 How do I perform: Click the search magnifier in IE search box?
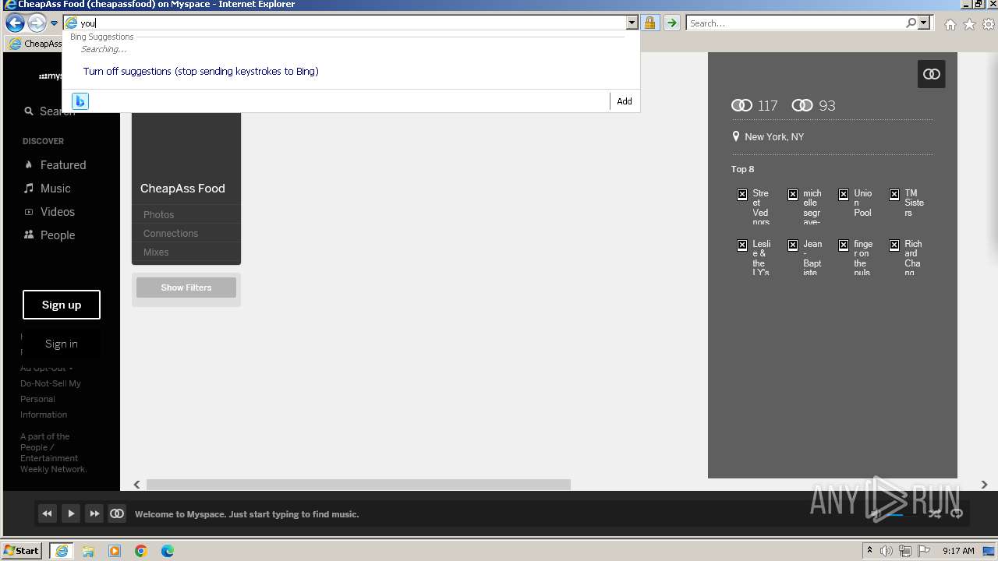coord(911,23)
